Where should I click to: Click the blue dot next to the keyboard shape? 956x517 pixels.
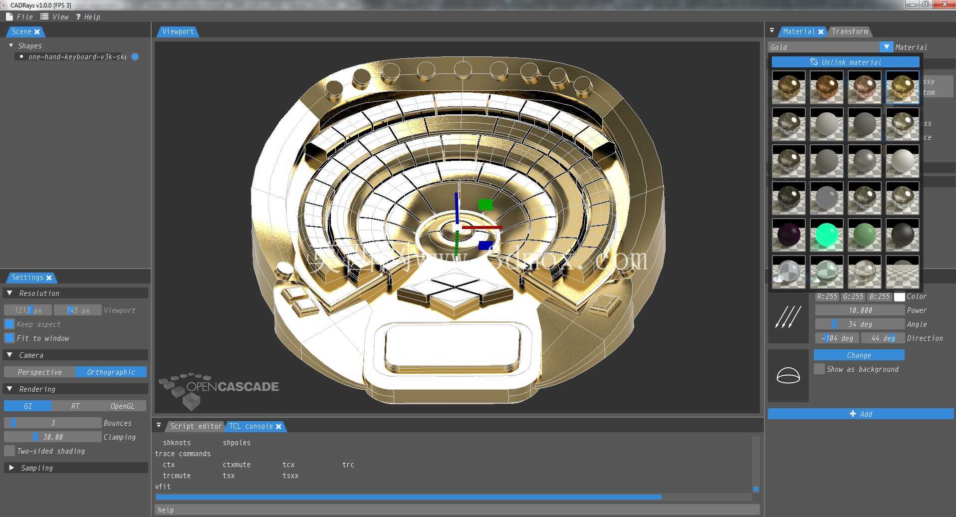(x=135, y=57)
